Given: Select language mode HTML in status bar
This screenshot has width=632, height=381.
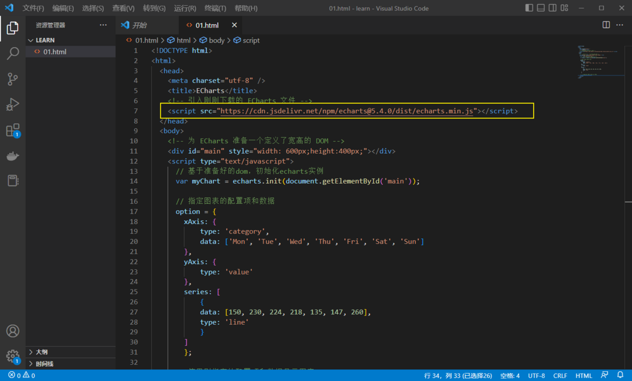Looking at the screenshot, I should 584,375.
